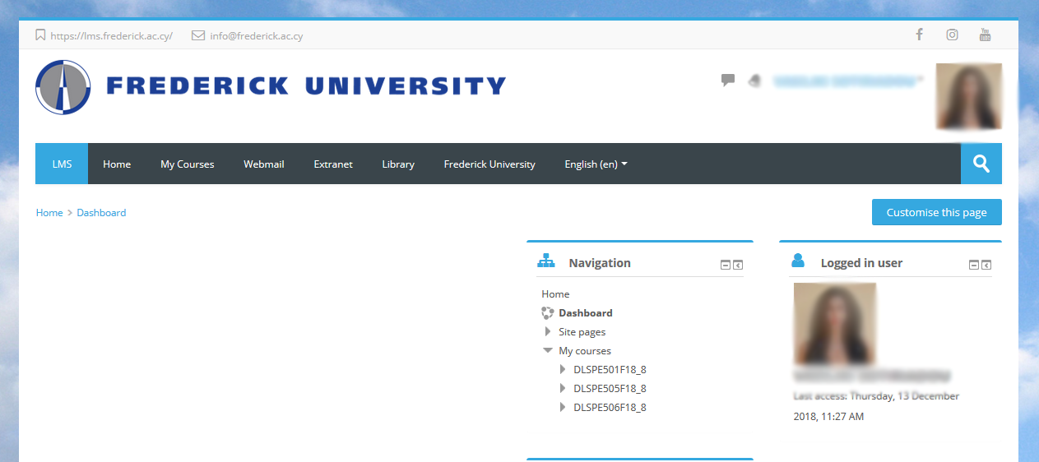Open course DLSPE501F18_8
Viewport: 1039px width, 462px height.
(610, 369)
